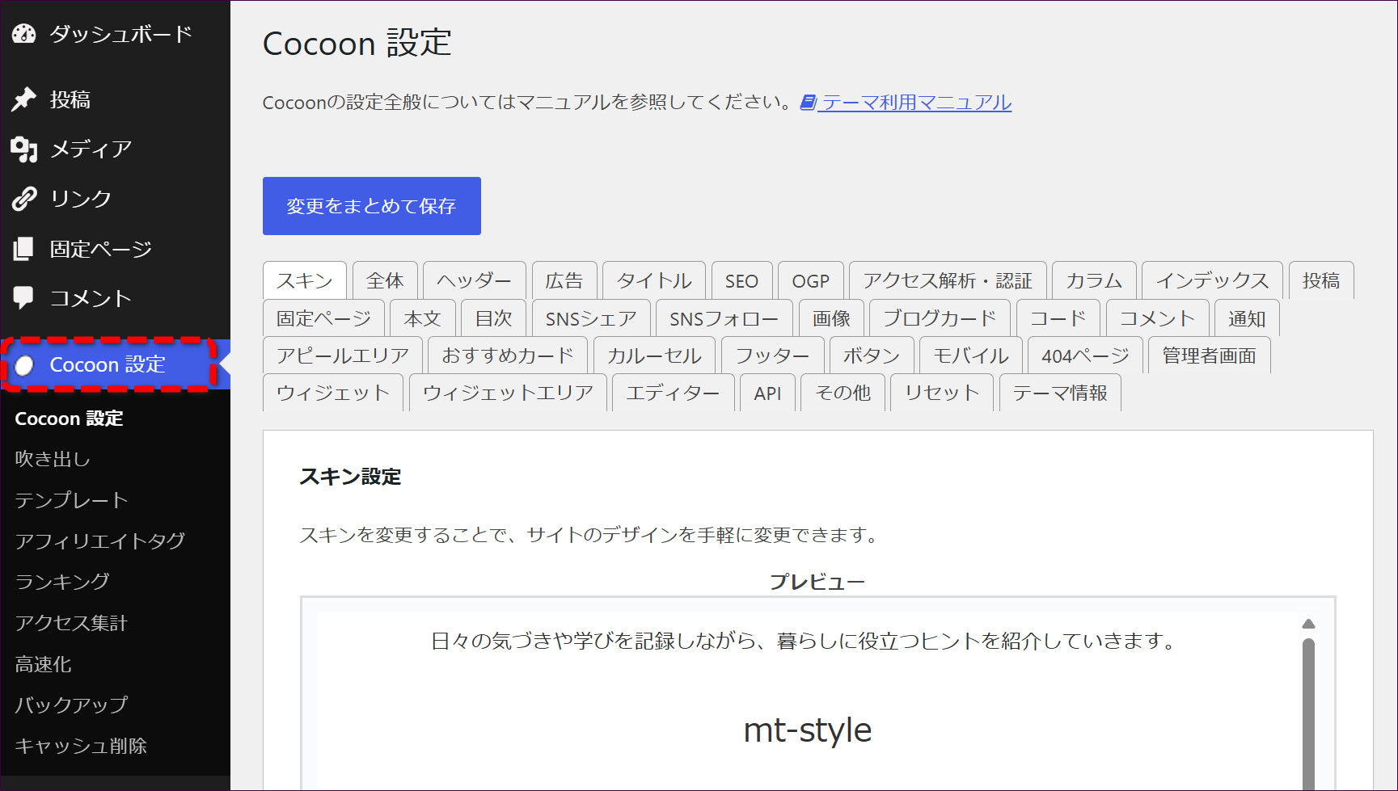Screen dimensions: 1398x791
Task: Switch to the スキン tab
Action: pos(305,280)
